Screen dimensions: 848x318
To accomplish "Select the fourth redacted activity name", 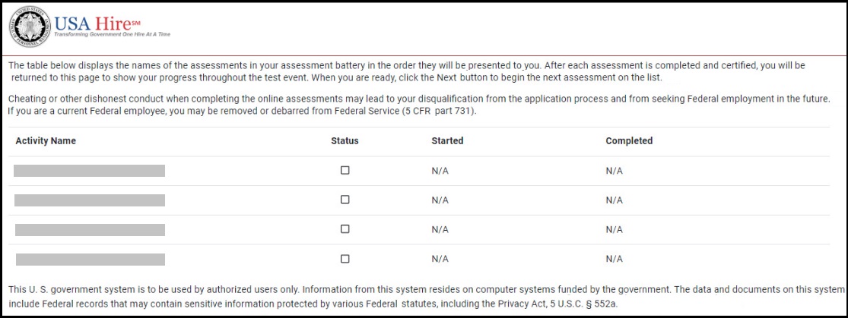I will 91,259.
